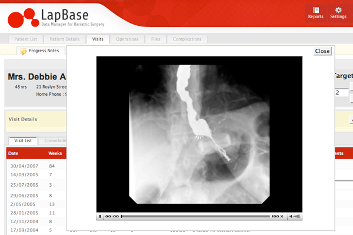
Task: Open the Reports section
Action: pyautogui.click(x=315, y=12)
